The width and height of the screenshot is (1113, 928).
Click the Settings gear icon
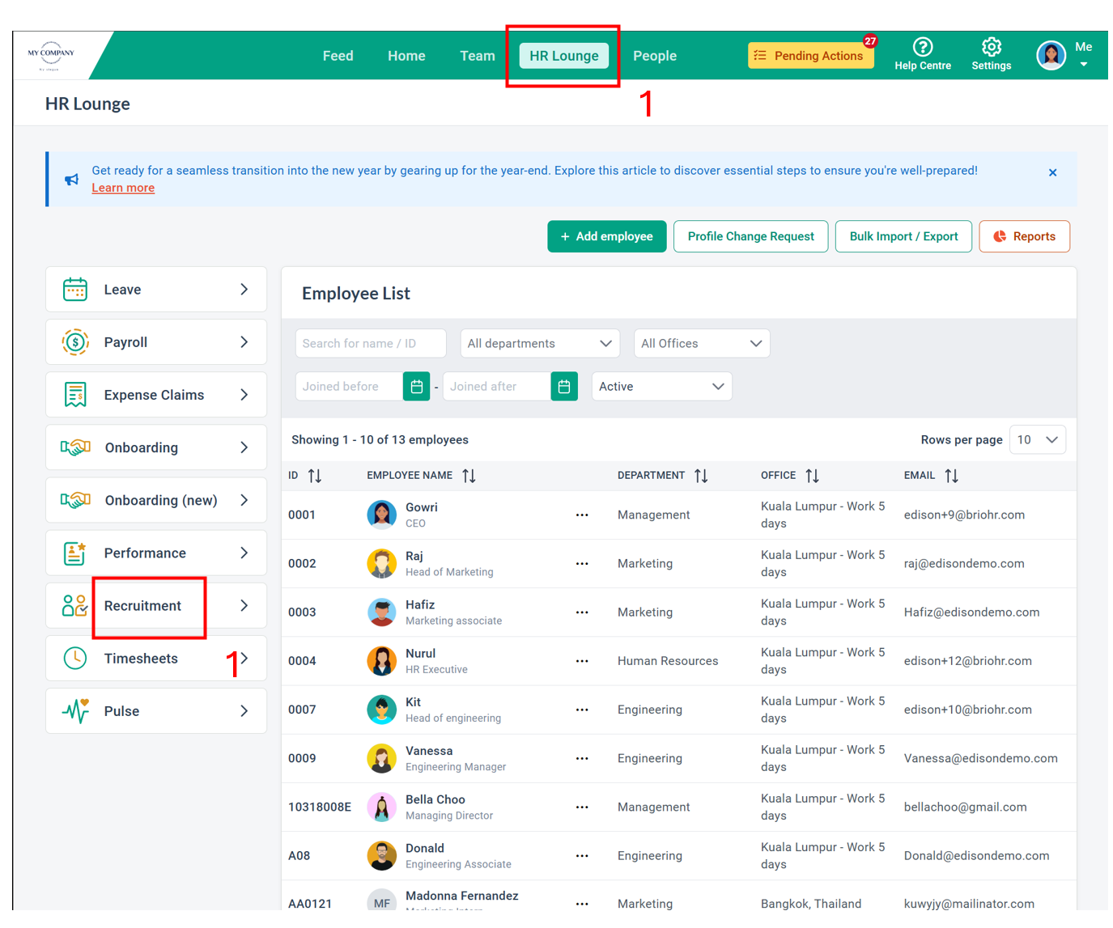[x=991, y=49]
